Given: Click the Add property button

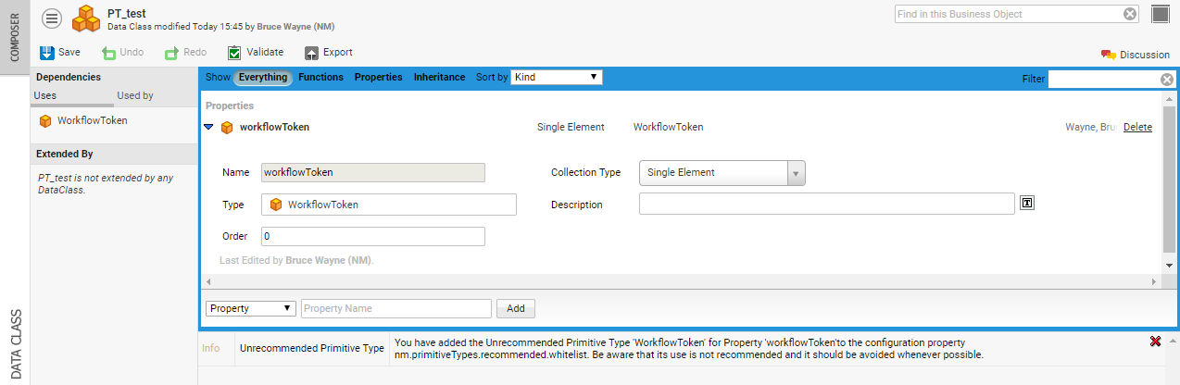Looking at the screenshot, I should point(515,308).
